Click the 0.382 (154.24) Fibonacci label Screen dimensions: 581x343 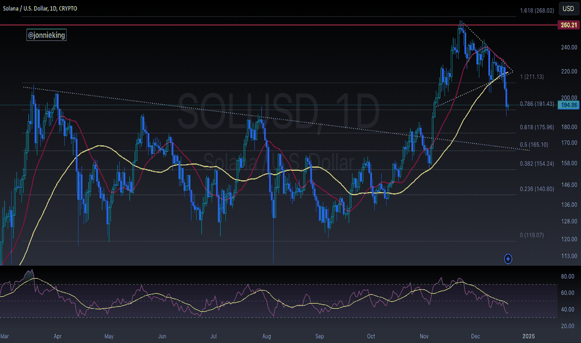click(x=537, y=163)
